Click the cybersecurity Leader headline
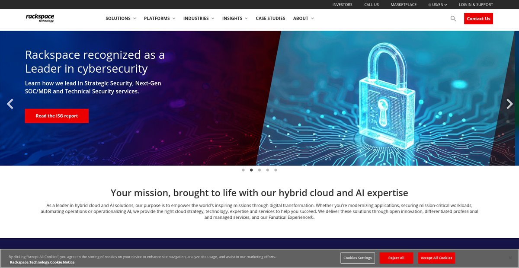The image size is (519, 268). coord(95,61)
